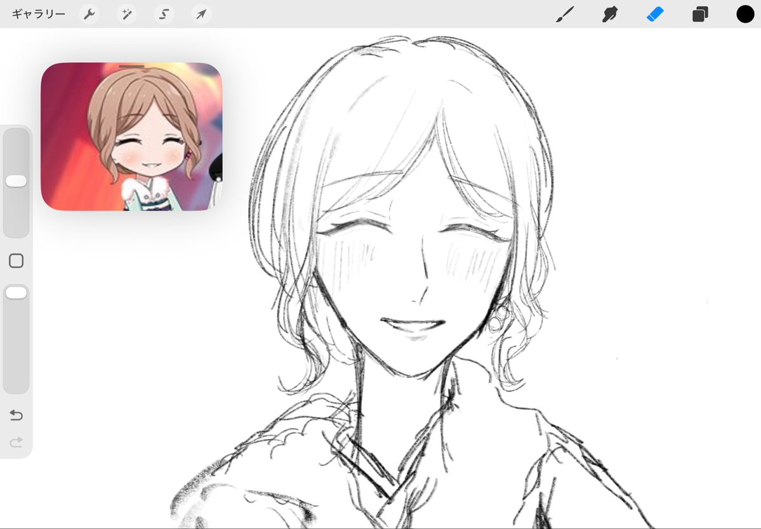This screenshot has width=761, height=529.
Task: Open the black color picker circle
Action: coord(746,14)
